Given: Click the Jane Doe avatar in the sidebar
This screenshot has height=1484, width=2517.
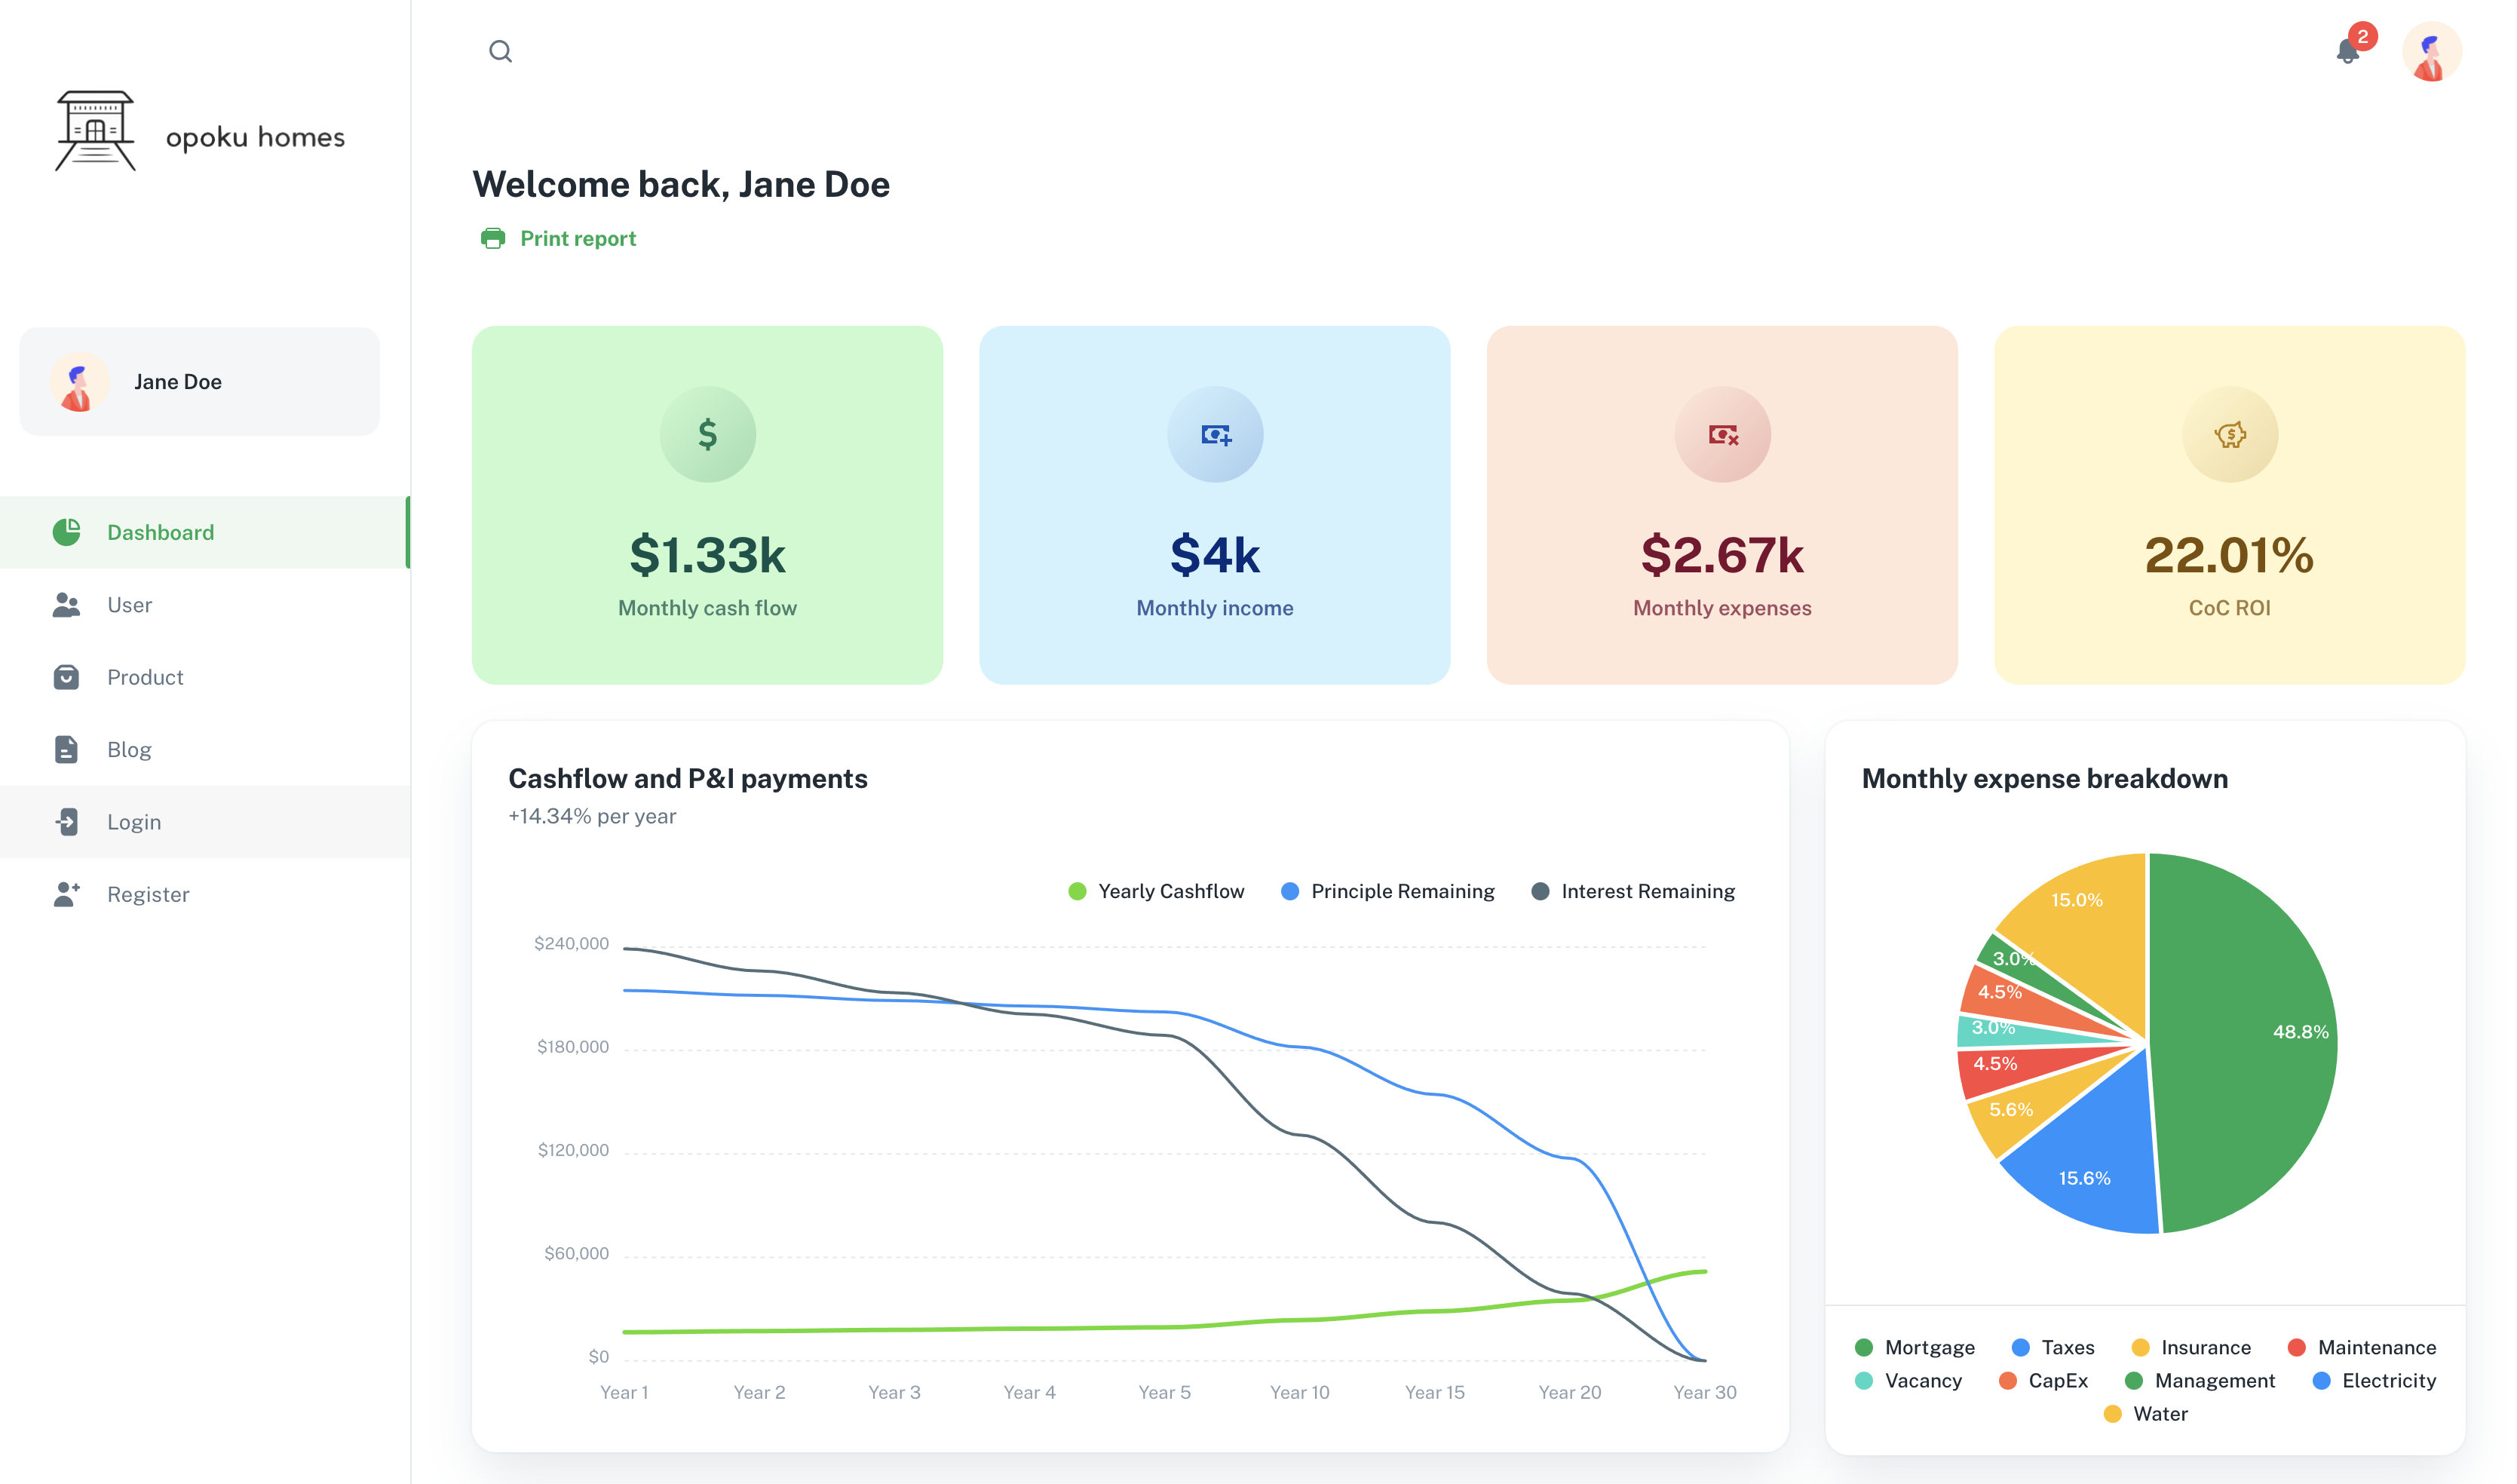Looking at the screenshot, I should 79,382.
